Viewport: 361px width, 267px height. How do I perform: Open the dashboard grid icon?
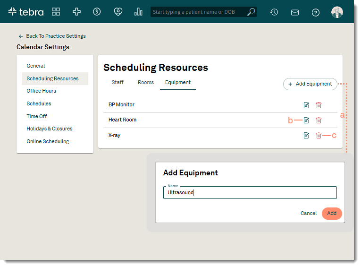click(56, 12)
